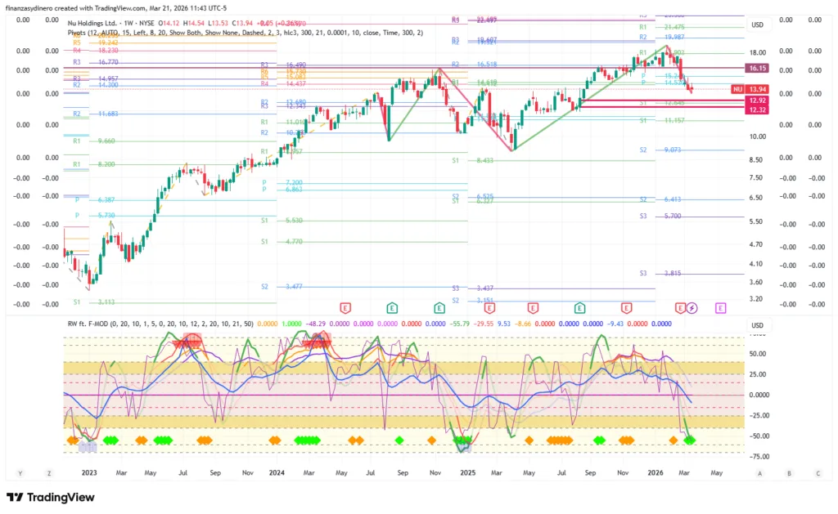This screenshot has width=838, height=514.
Task: Click the TradingView logo
Action: (x=50, y=497)
